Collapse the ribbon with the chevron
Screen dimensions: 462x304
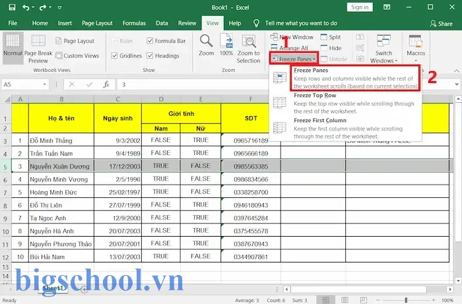pyautogui.click(x=457, y=71)
